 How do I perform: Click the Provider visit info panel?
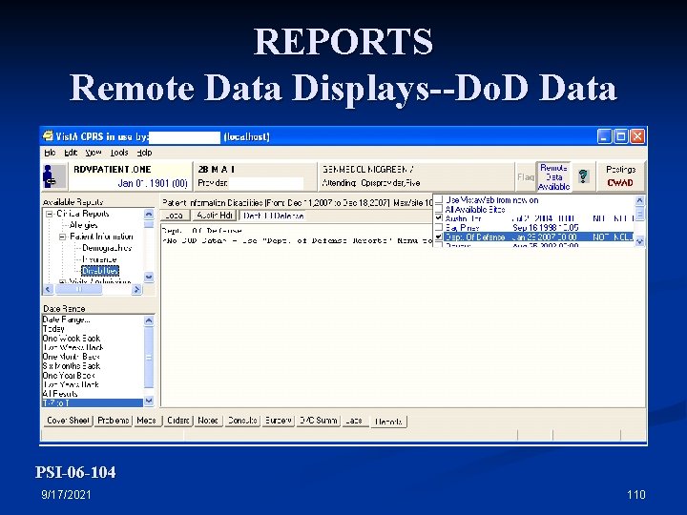pos(254,176)
